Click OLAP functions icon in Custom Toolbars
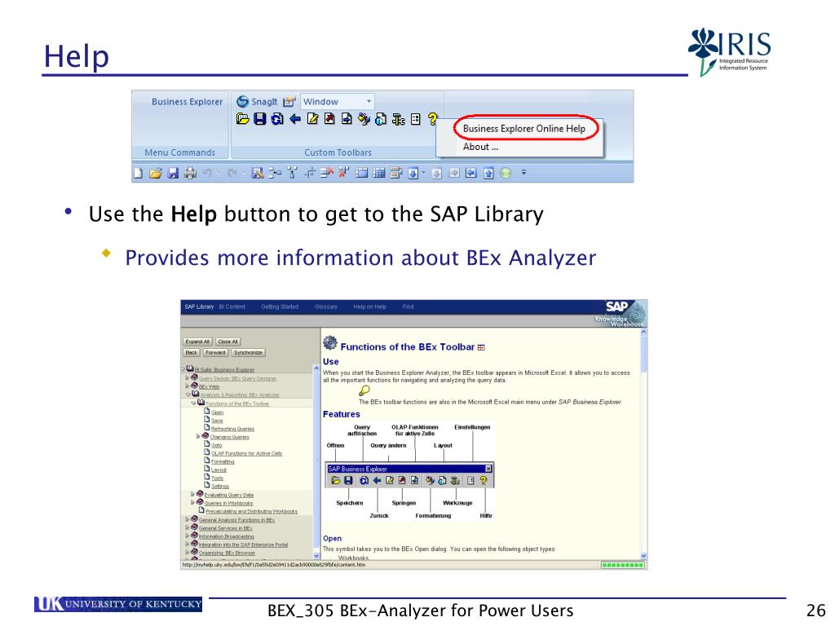 [347, 119]
